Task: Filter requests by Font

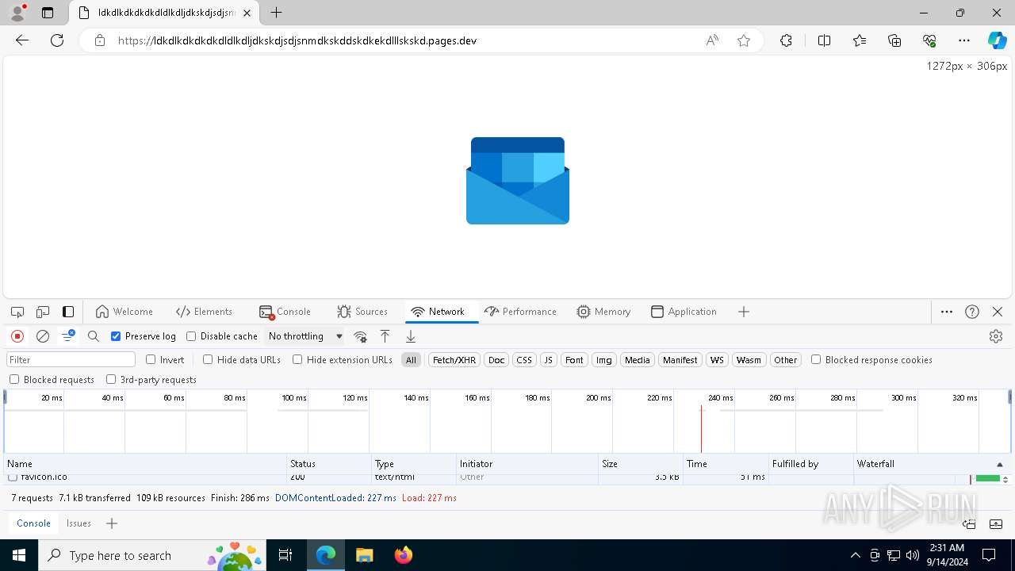Action: tap(574, 360)
